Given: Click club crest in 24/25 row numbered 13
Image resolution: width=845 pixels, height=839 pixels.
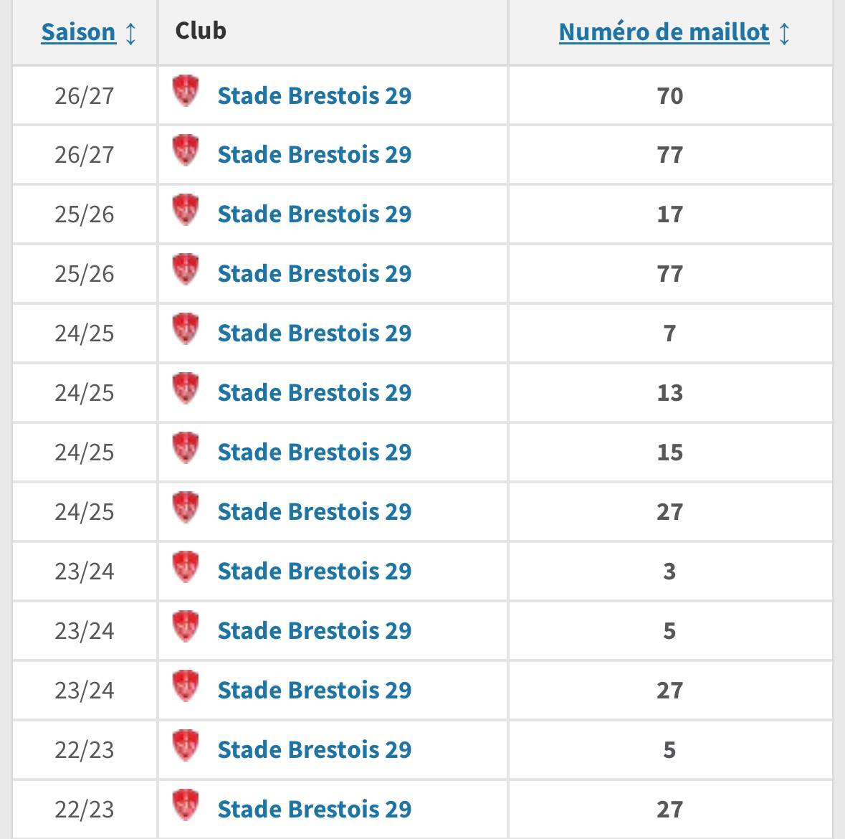Looking at the screenshot, I should tap(186, 388).
